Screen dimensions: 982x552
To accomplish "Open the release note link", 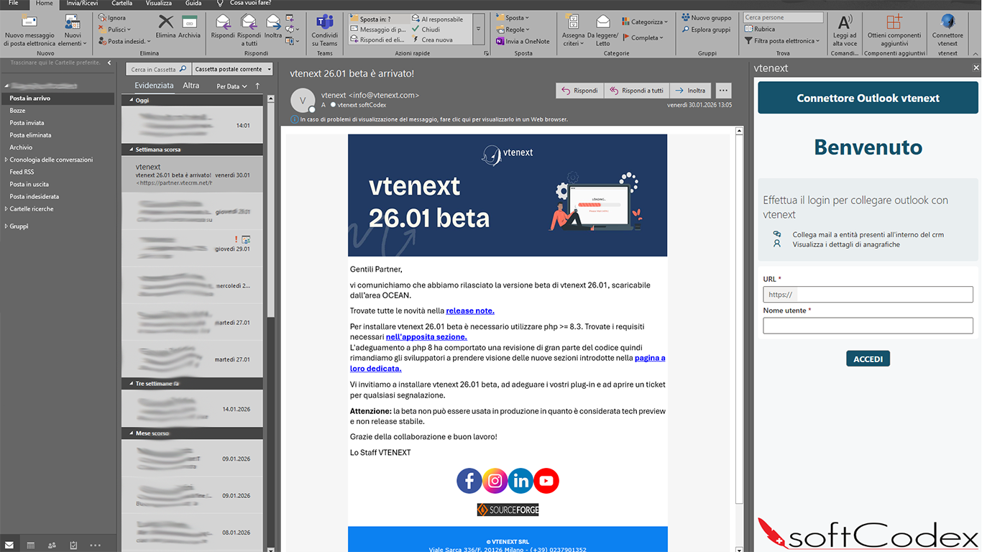I will (x=470, y=310).
